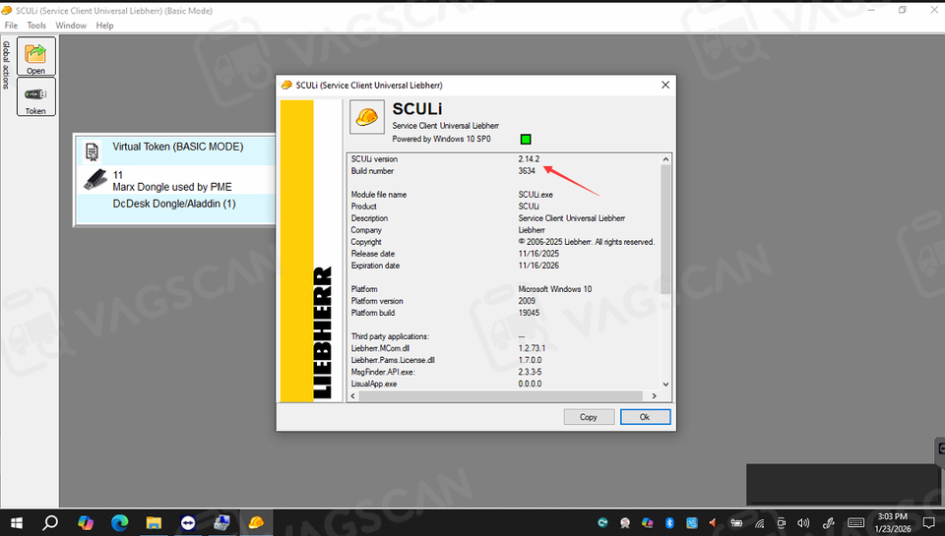Click the Copy button in About dialog

pyautogui.click(x=589, y=417)
